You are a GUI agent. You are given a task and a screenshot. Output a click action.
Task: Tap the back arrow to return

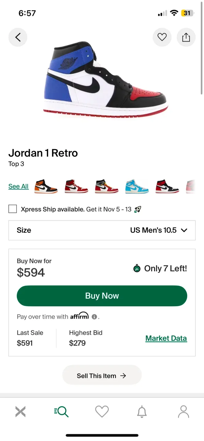click(x=18, y=37)
